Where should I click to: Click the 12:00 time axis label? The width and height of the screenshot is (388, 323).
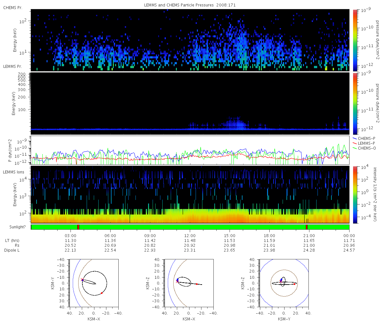coord(190,236)
